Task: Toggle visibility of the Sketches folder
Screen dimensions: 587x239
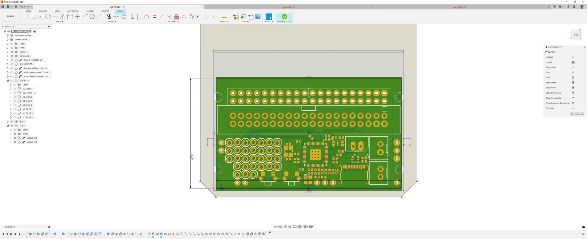Action: (12, 52)
